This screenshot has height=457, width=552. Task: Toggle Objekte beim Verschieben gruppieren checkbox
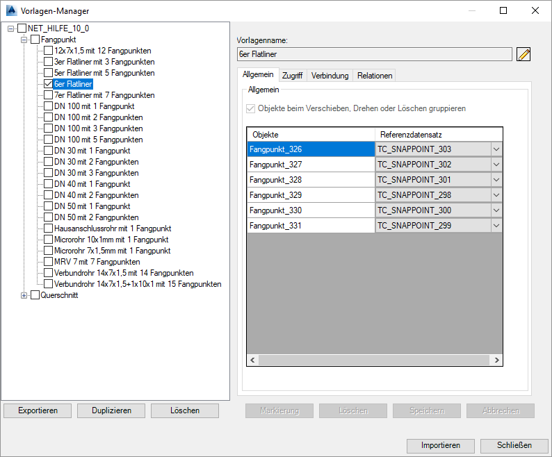coord(251,108)
